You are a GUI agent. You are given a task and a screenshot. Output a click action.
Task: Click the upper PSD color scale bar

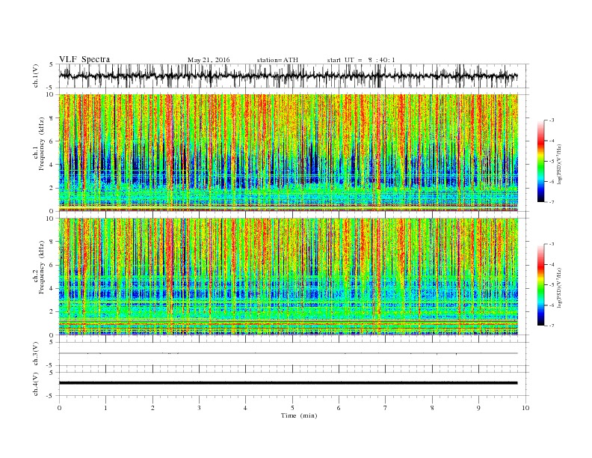point(540,161)
